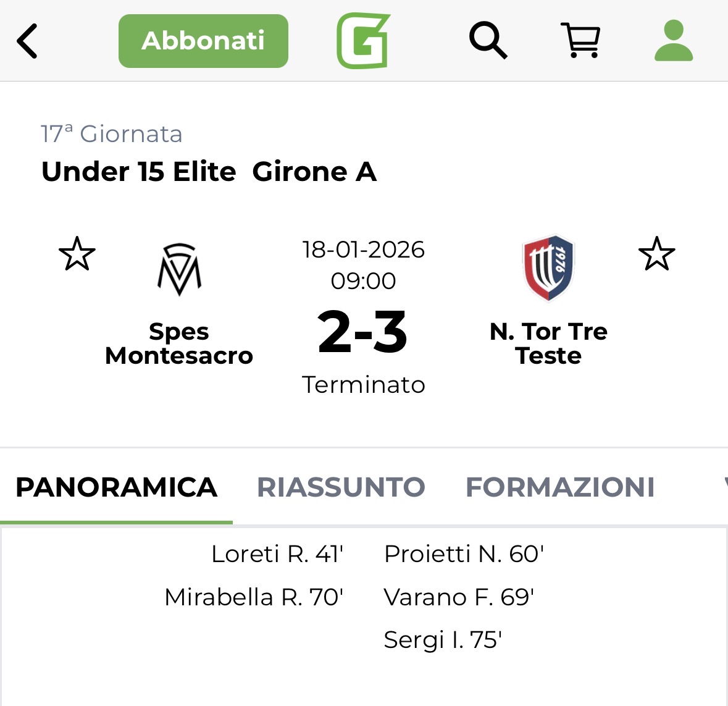
Task: Open the user profile icon
Action: (674, 41)
